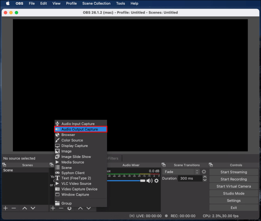The height and width of the screenshot is (221, 261).
Task: Open the Help menu
Action: (x=134, y=3)
